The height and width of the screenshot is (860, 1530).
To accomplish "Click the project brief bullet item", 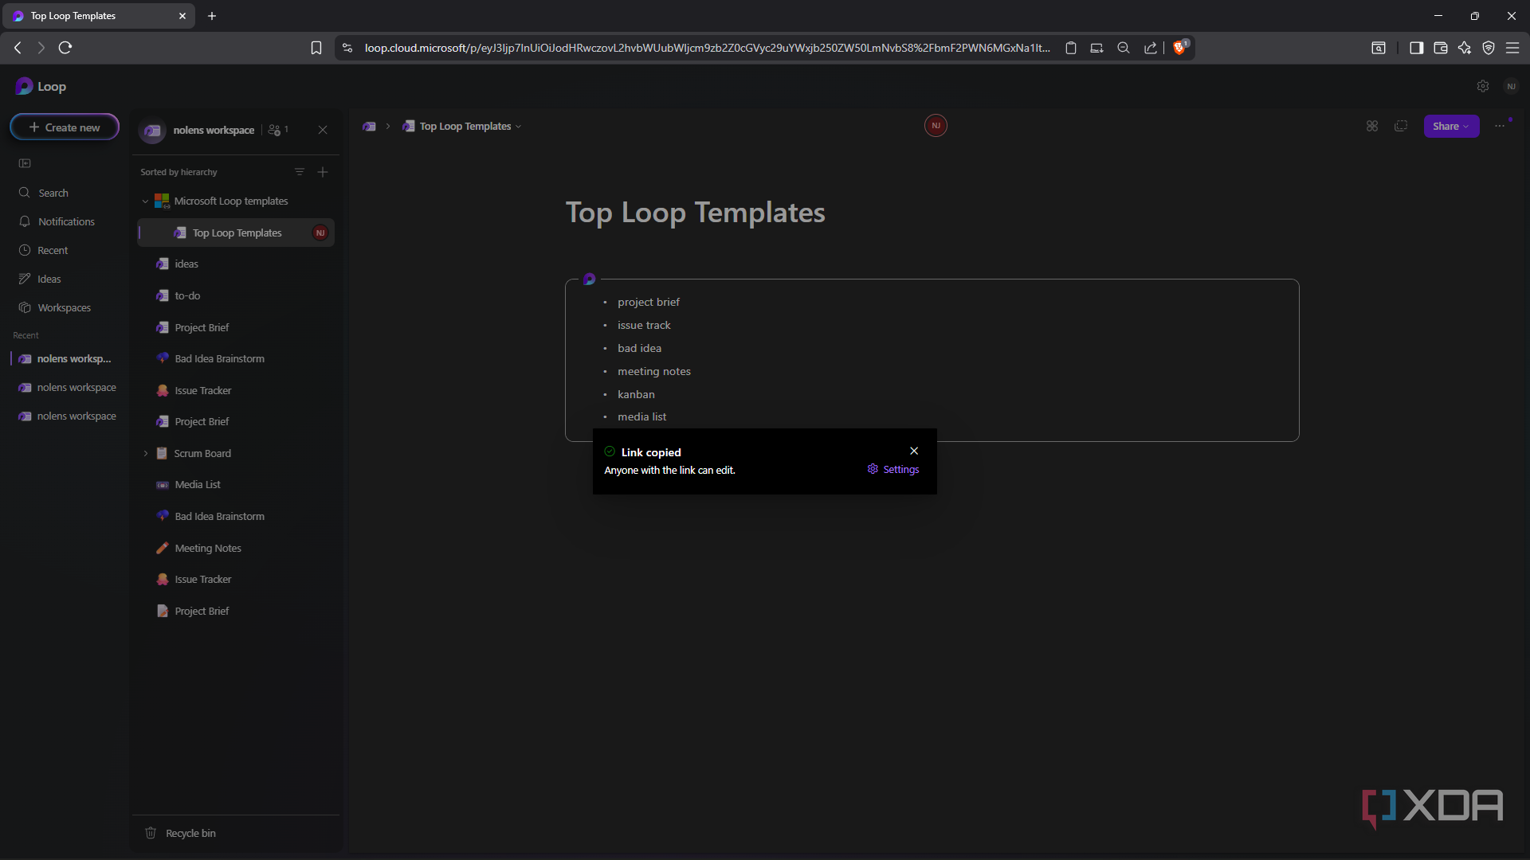I will coord(648,302).
